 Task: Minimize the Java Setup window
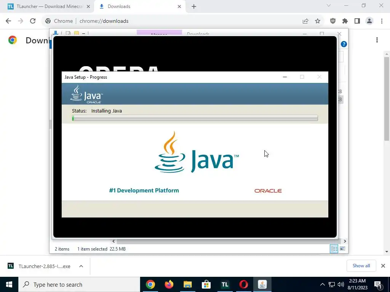coord(285,77)
